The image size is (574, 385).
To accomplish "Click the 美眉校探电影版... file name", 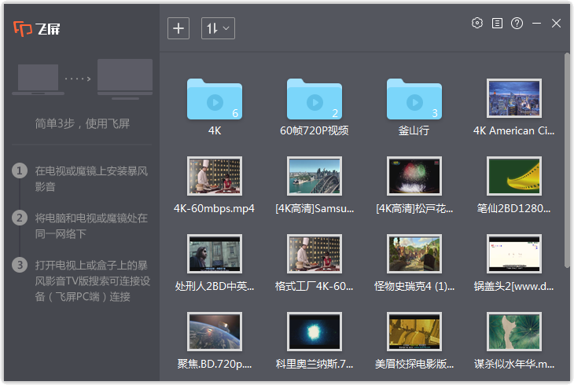I will pos(414,364).
